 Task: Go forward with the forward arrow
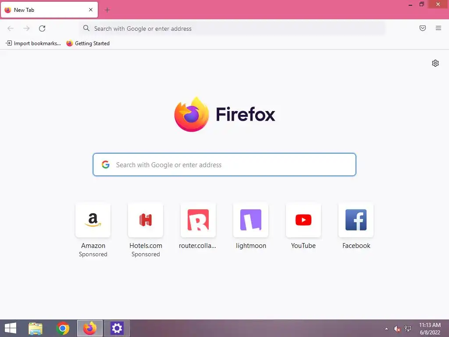(x=26, y=29)
